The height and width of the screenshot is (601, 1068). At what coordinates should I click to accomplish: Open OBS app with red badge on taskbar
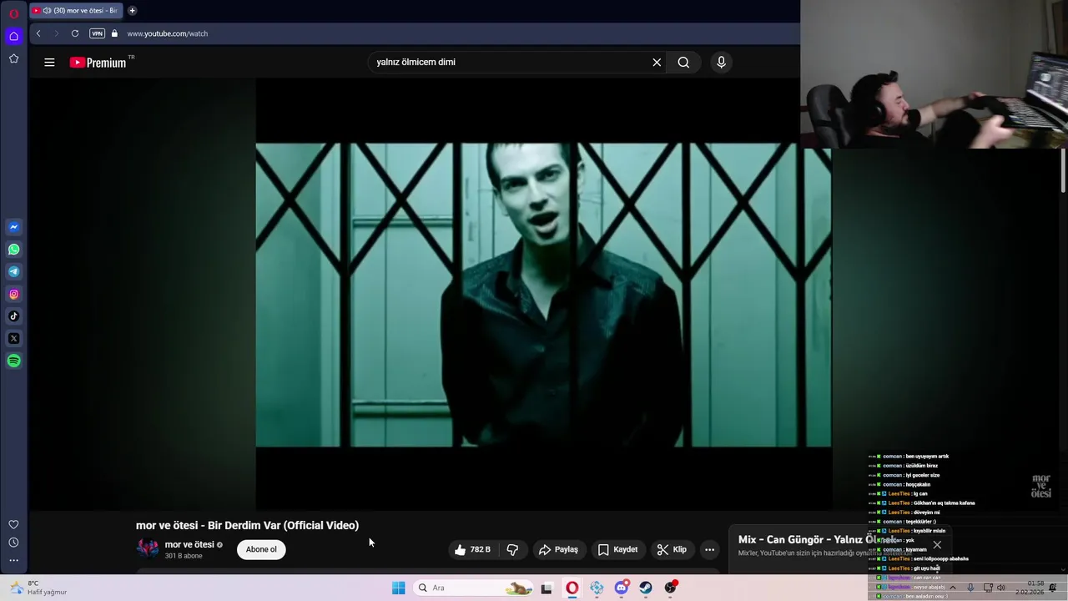coord(670,588)
